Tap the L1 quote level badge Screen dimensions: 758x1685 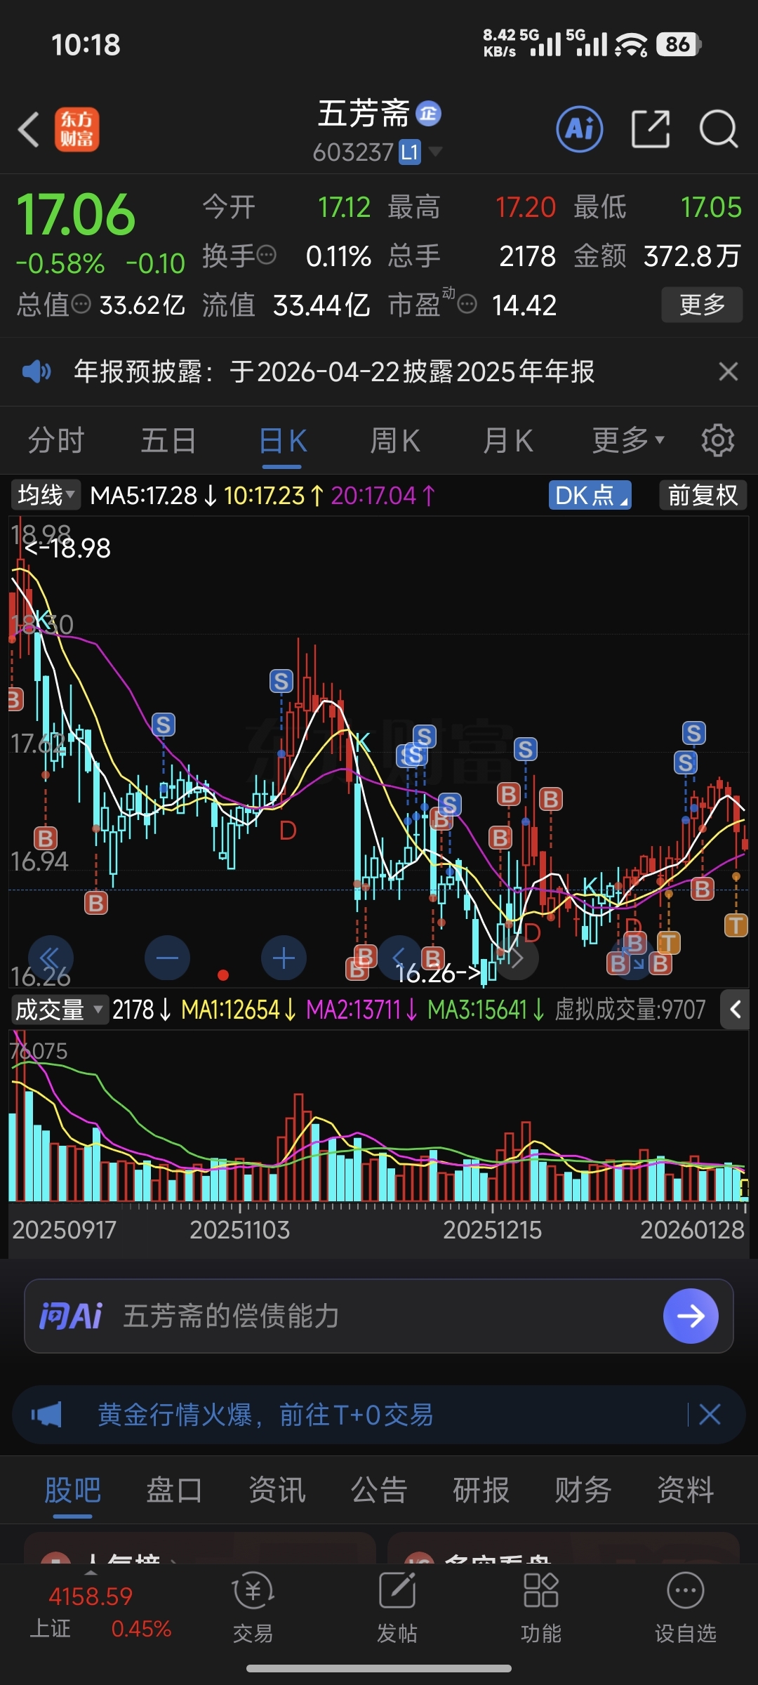click(x=410, y=152)
